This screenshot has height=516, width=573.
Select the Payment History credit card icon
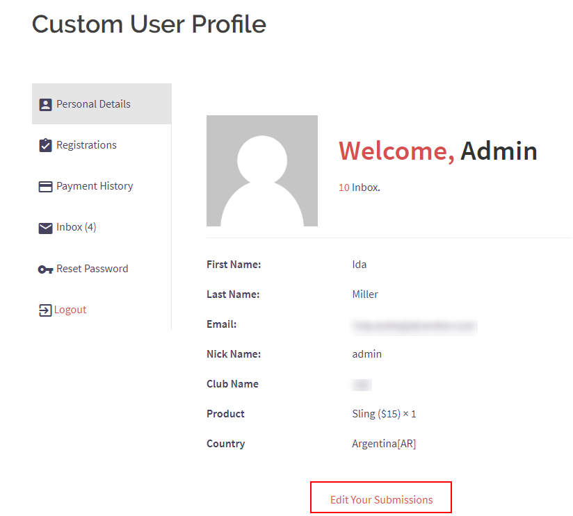tap(45, 187)
